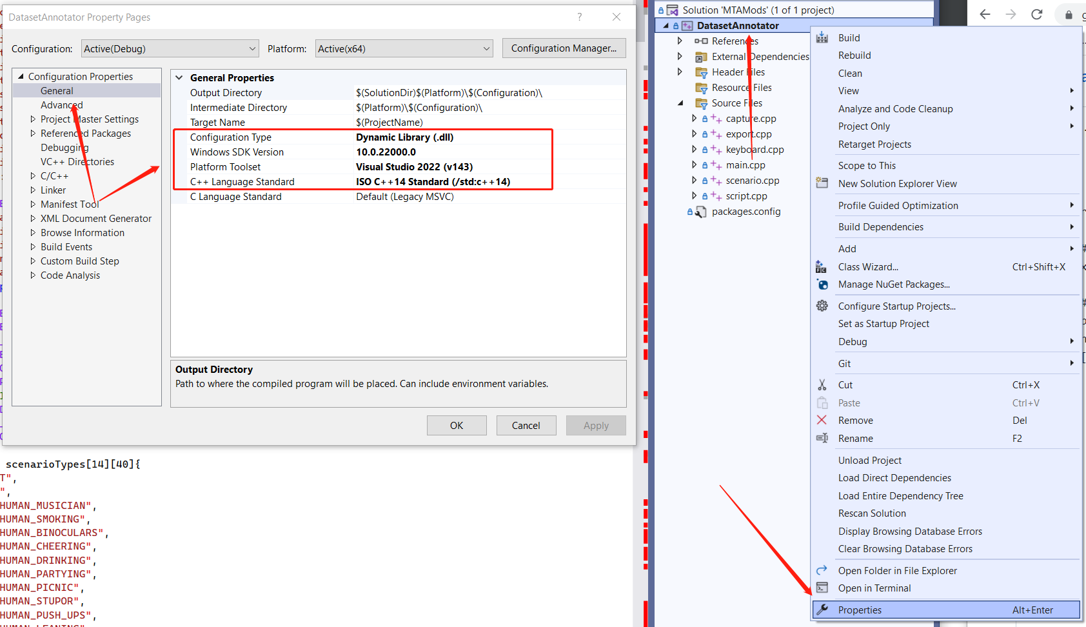Click the red Remove X icon

pyautogui.click(x=822, y=420)
